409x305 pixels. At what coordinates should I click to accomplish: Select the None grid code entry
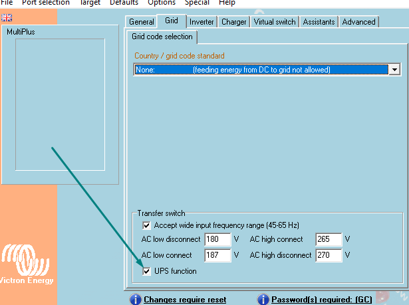pos(261,70)
